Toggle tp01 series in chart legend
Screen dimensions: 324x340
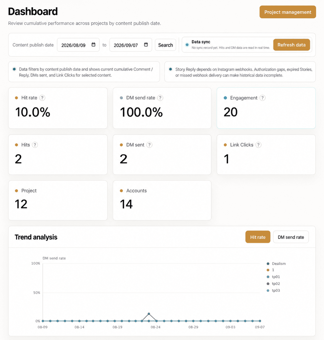pos(273,277)
